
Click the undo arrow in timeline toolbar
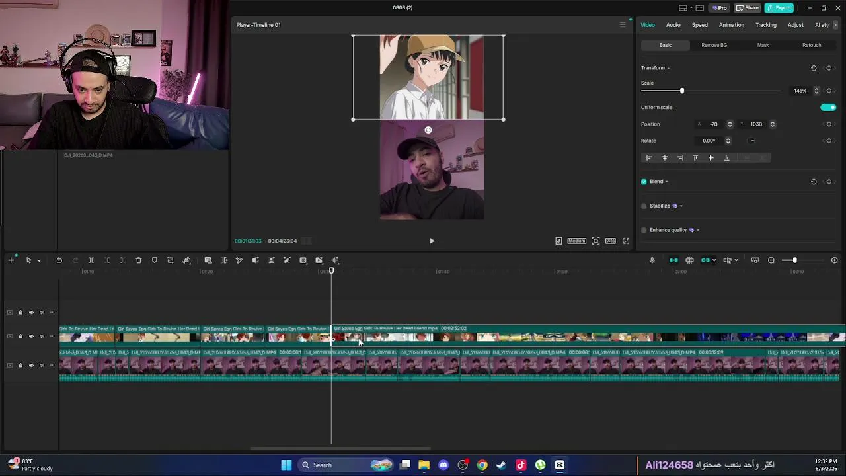click(59, 260)
